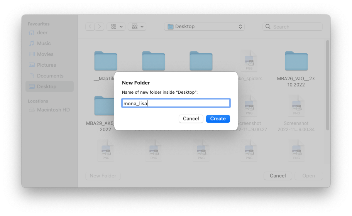
Task: Click the folder name text field
Action: (x=176, y=103)
